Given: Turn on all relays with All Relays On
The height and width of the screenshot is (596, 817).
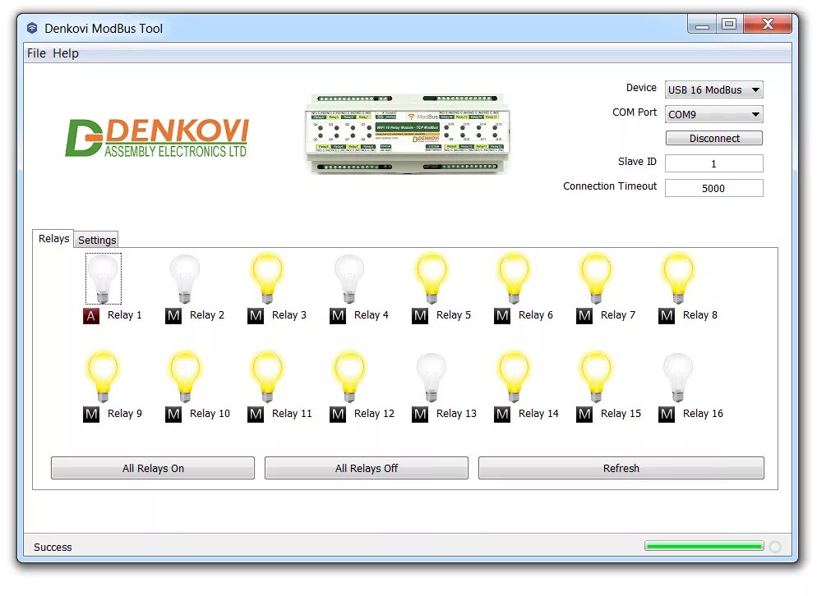Looking at the screenshot, I should (153, 468).
